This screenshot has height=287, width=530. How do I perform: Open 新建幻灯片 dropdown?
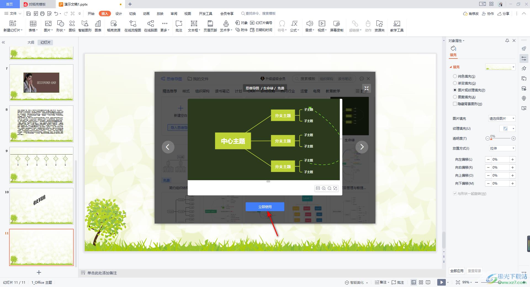13,30
